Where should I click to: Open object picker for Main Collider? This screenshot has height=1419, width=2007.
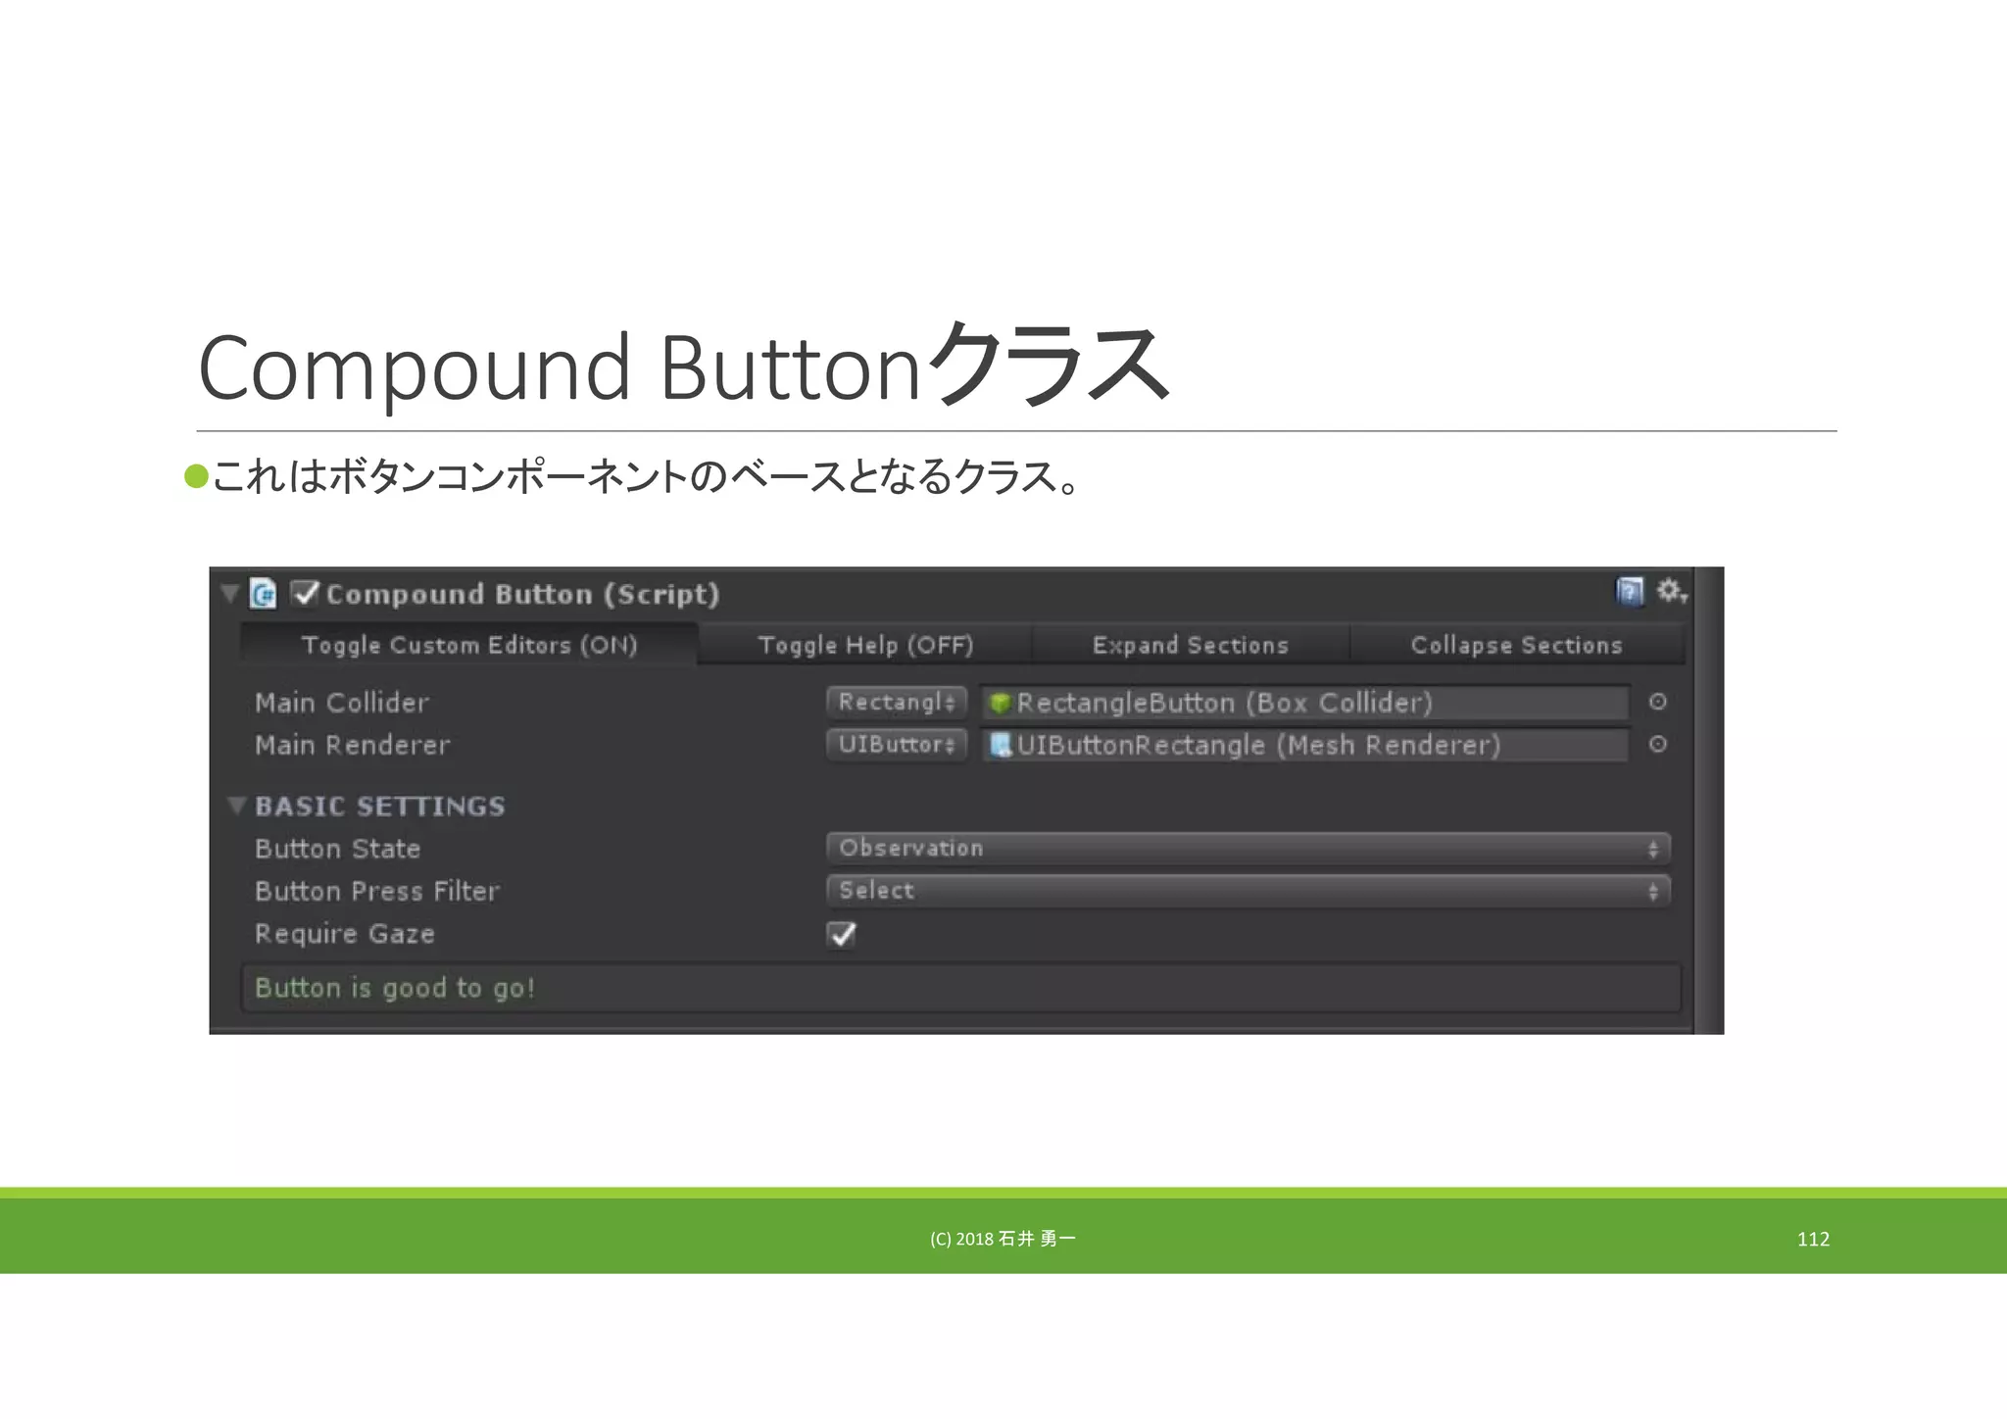[x=1658, y=702]
